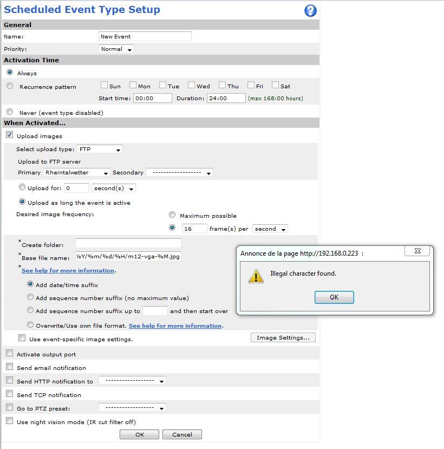The image size is (444, 449).
Task: Uncheck the Upload images checkbox
Action: point(10,135)
